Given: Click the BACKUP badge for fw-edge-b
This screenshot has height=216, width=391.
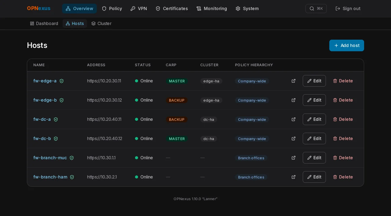Looking at the screenshot, I should click(177, 100).
